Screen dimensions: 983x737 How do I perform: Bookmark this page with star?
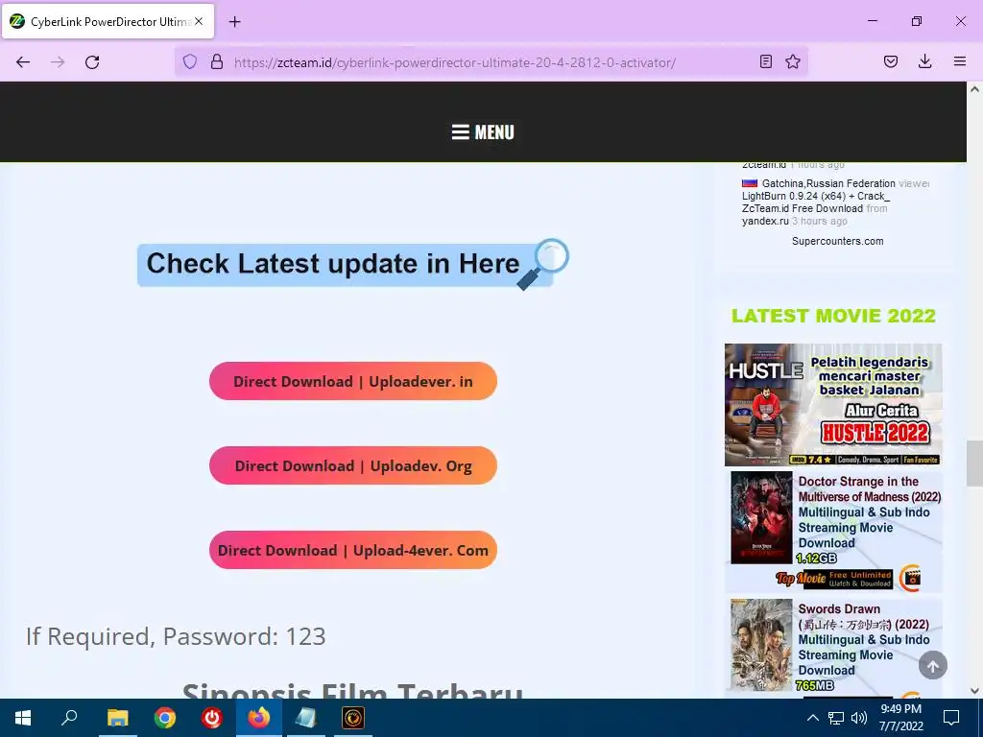(x=793, y=61)
